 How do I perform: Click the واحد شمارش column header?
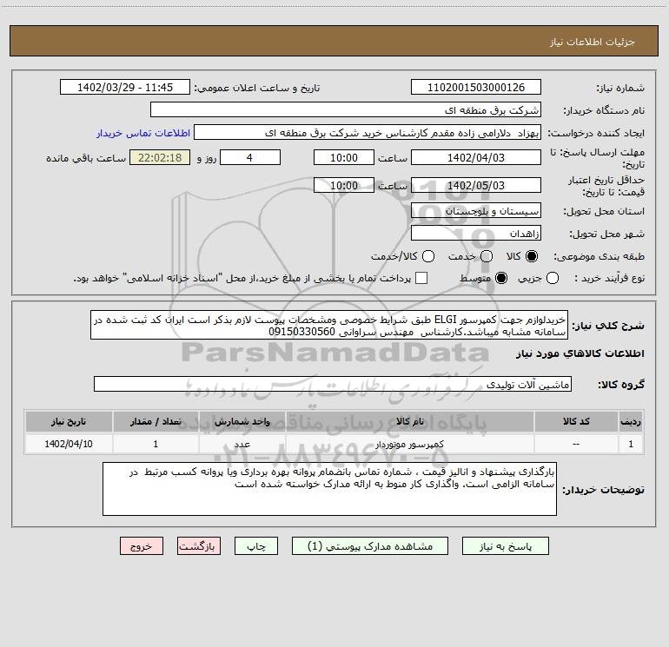click(x=242, y=421)
